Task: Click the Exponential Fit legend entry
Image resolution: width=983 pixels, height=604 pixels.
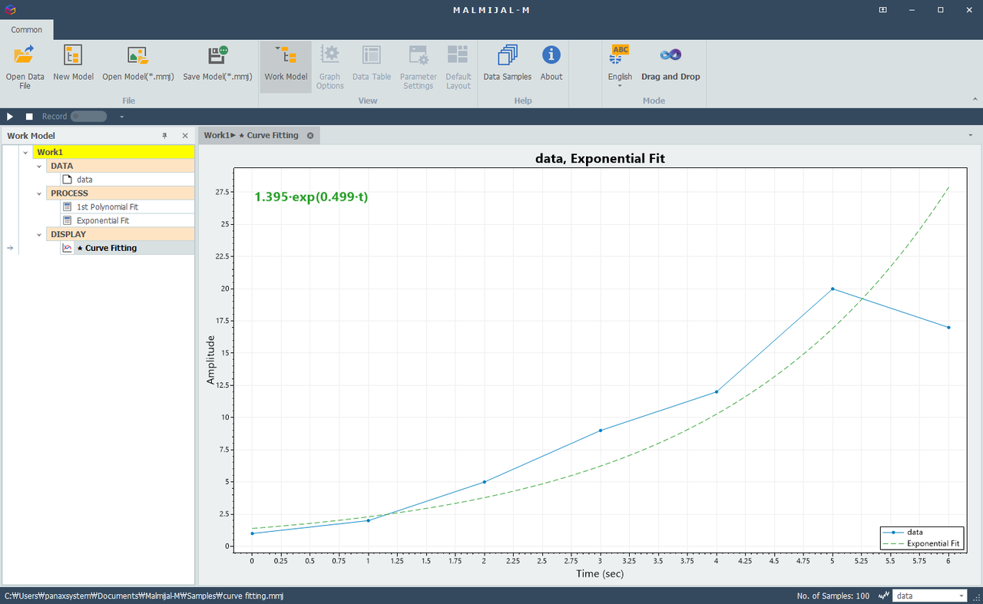Action: pyautogui.click(x=921, y=543)
